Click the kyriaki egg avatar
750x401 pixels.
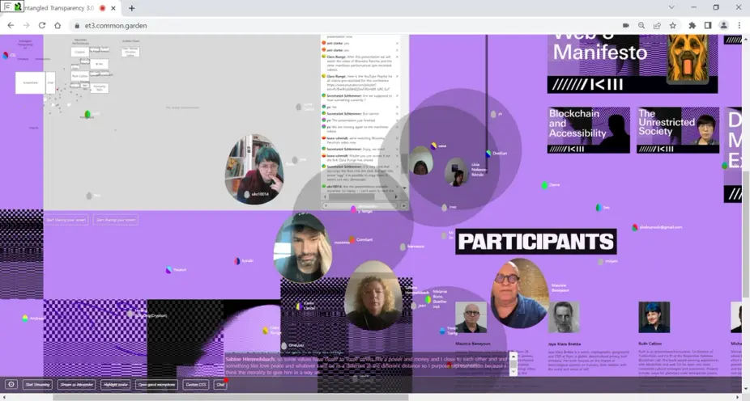pos(237,261)
